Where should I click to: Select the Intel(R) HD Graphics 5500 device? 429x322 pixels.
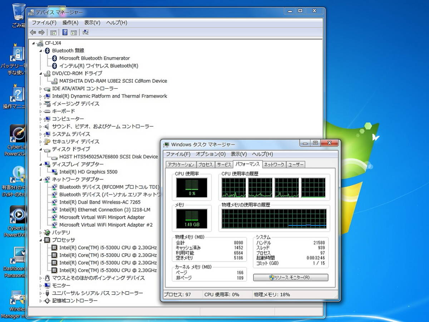coord(88,172)
